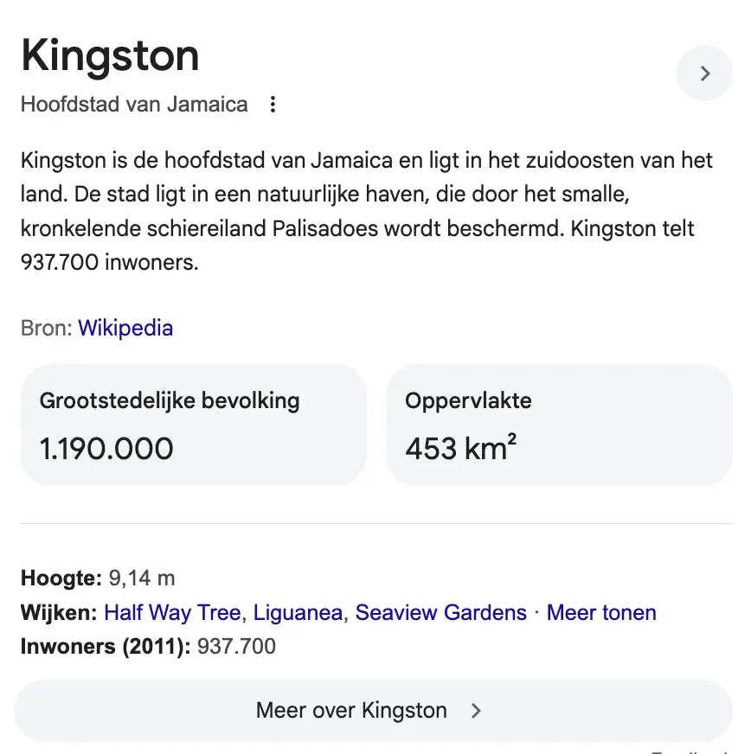Image resolution: width=751 pixels, height=754 pixels.
Task: Click the 1.190.000 population figure
Action: click(x=106, y=449)
